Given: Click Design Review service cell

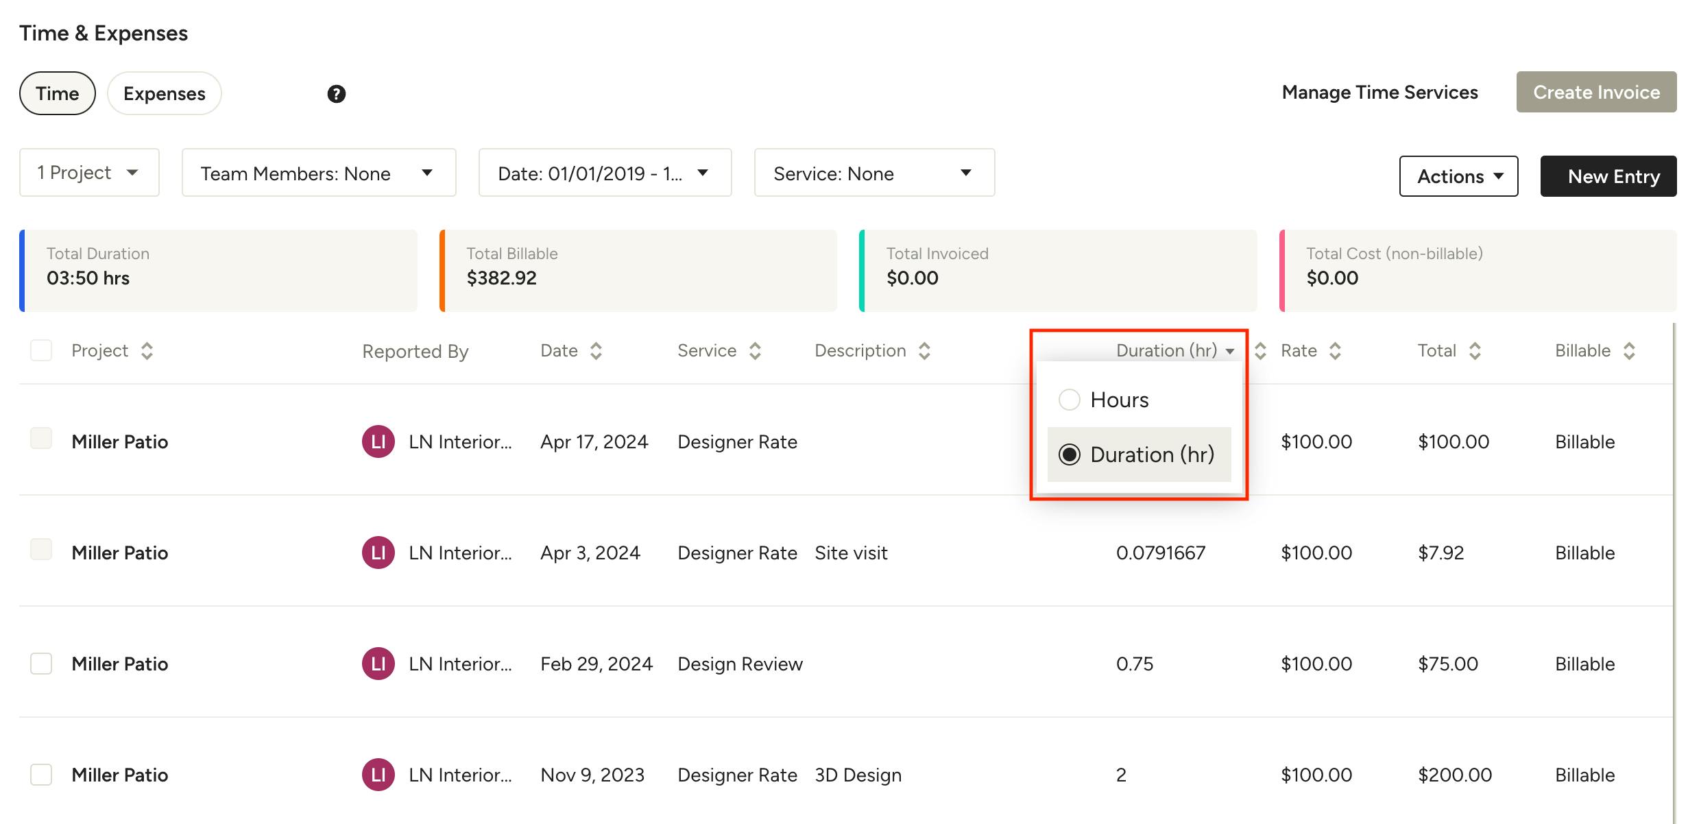Looking at the screenshot, I should point(740,664).
